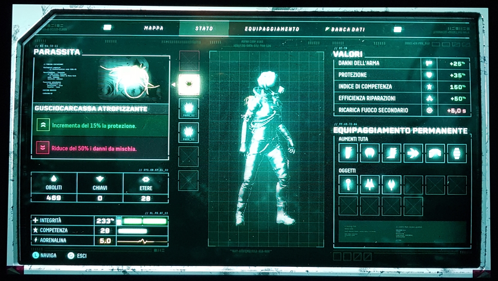The image size is (498, 281).
Task: Click the PARASSITA heading
Action: (x=57, y=52)
